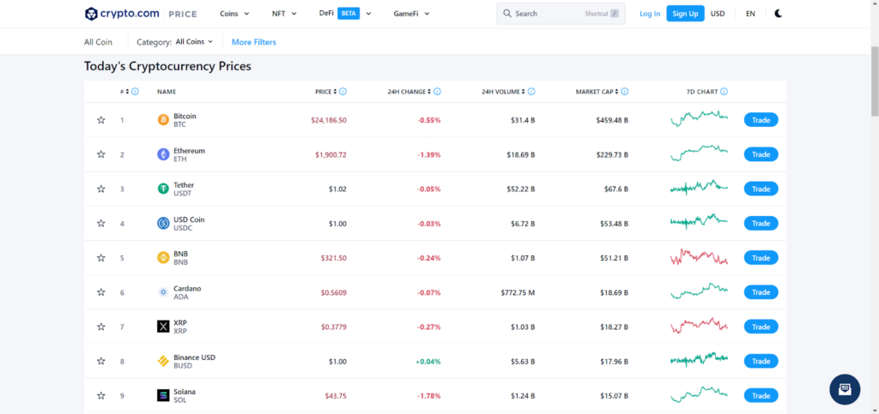879x414 pixels.
Task: Expand the GameFi menu dropdown
Action: click(411, 14)
